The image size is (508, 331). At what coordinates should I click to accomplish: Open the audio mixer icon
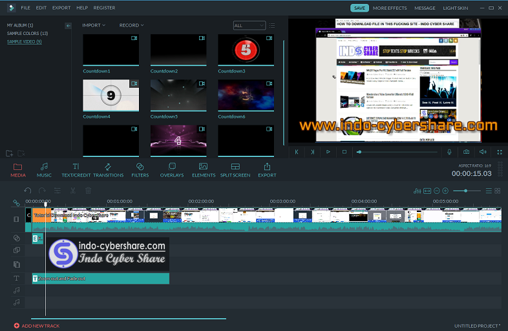(418, 191)
